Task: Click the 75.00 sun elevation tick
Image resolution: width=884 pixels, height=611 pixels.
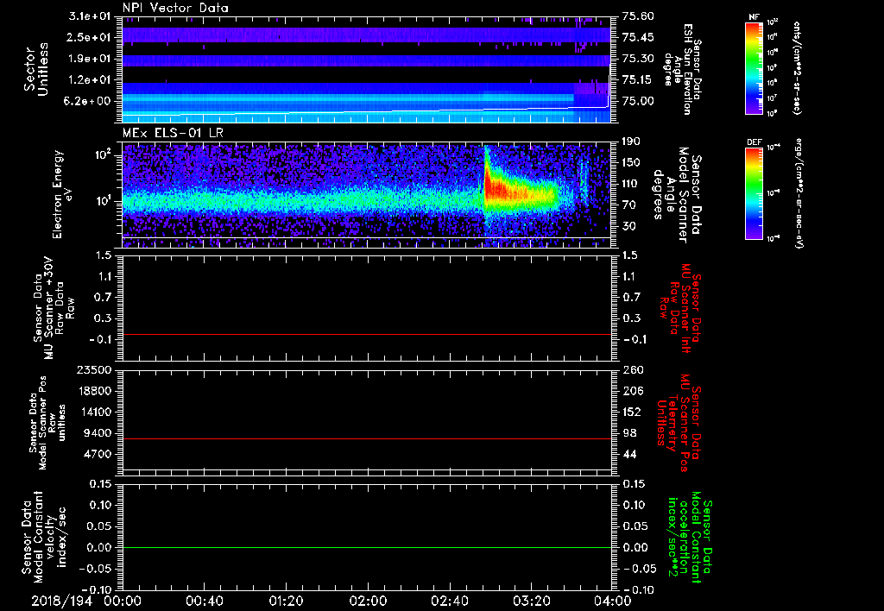Action: click(x=638, y=101)
